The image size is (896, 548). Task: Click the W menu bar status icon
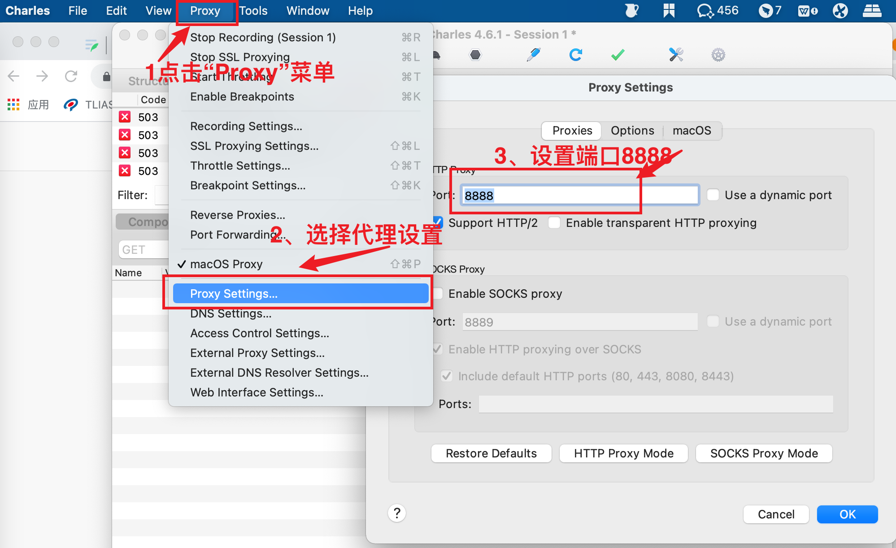[x=807, y=10]
